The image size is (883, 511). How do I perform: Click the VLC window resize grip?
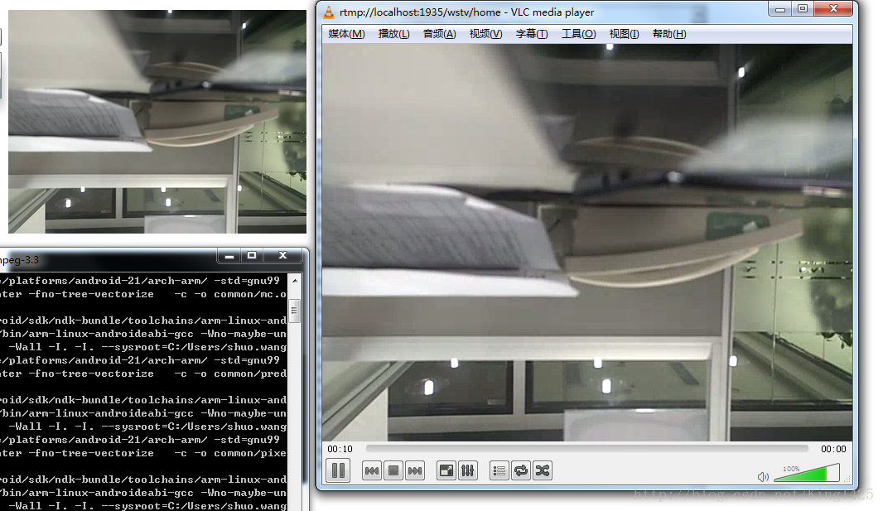click(x=847, y=479)
